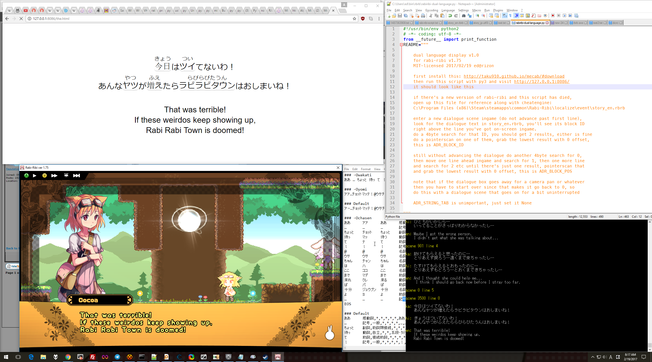This screenshot has width=652, height=362.
Task: Toggle Show All Characters pilcrow icon
Action: (510, 16)
